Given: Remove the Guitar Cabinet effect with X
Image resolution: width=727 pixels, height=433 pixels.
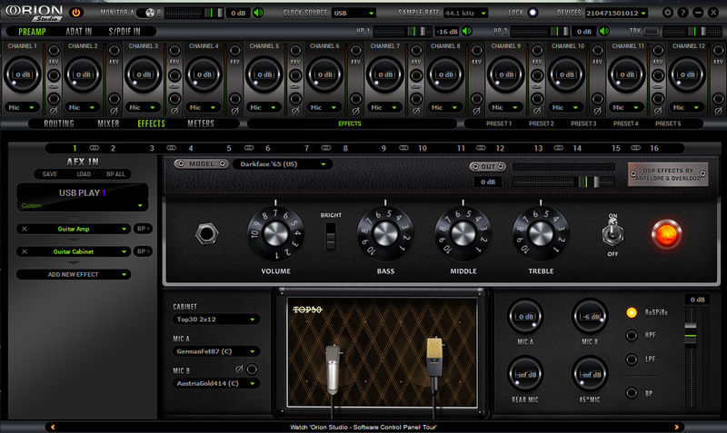Looking at the screenshot, I should point(25,251).
